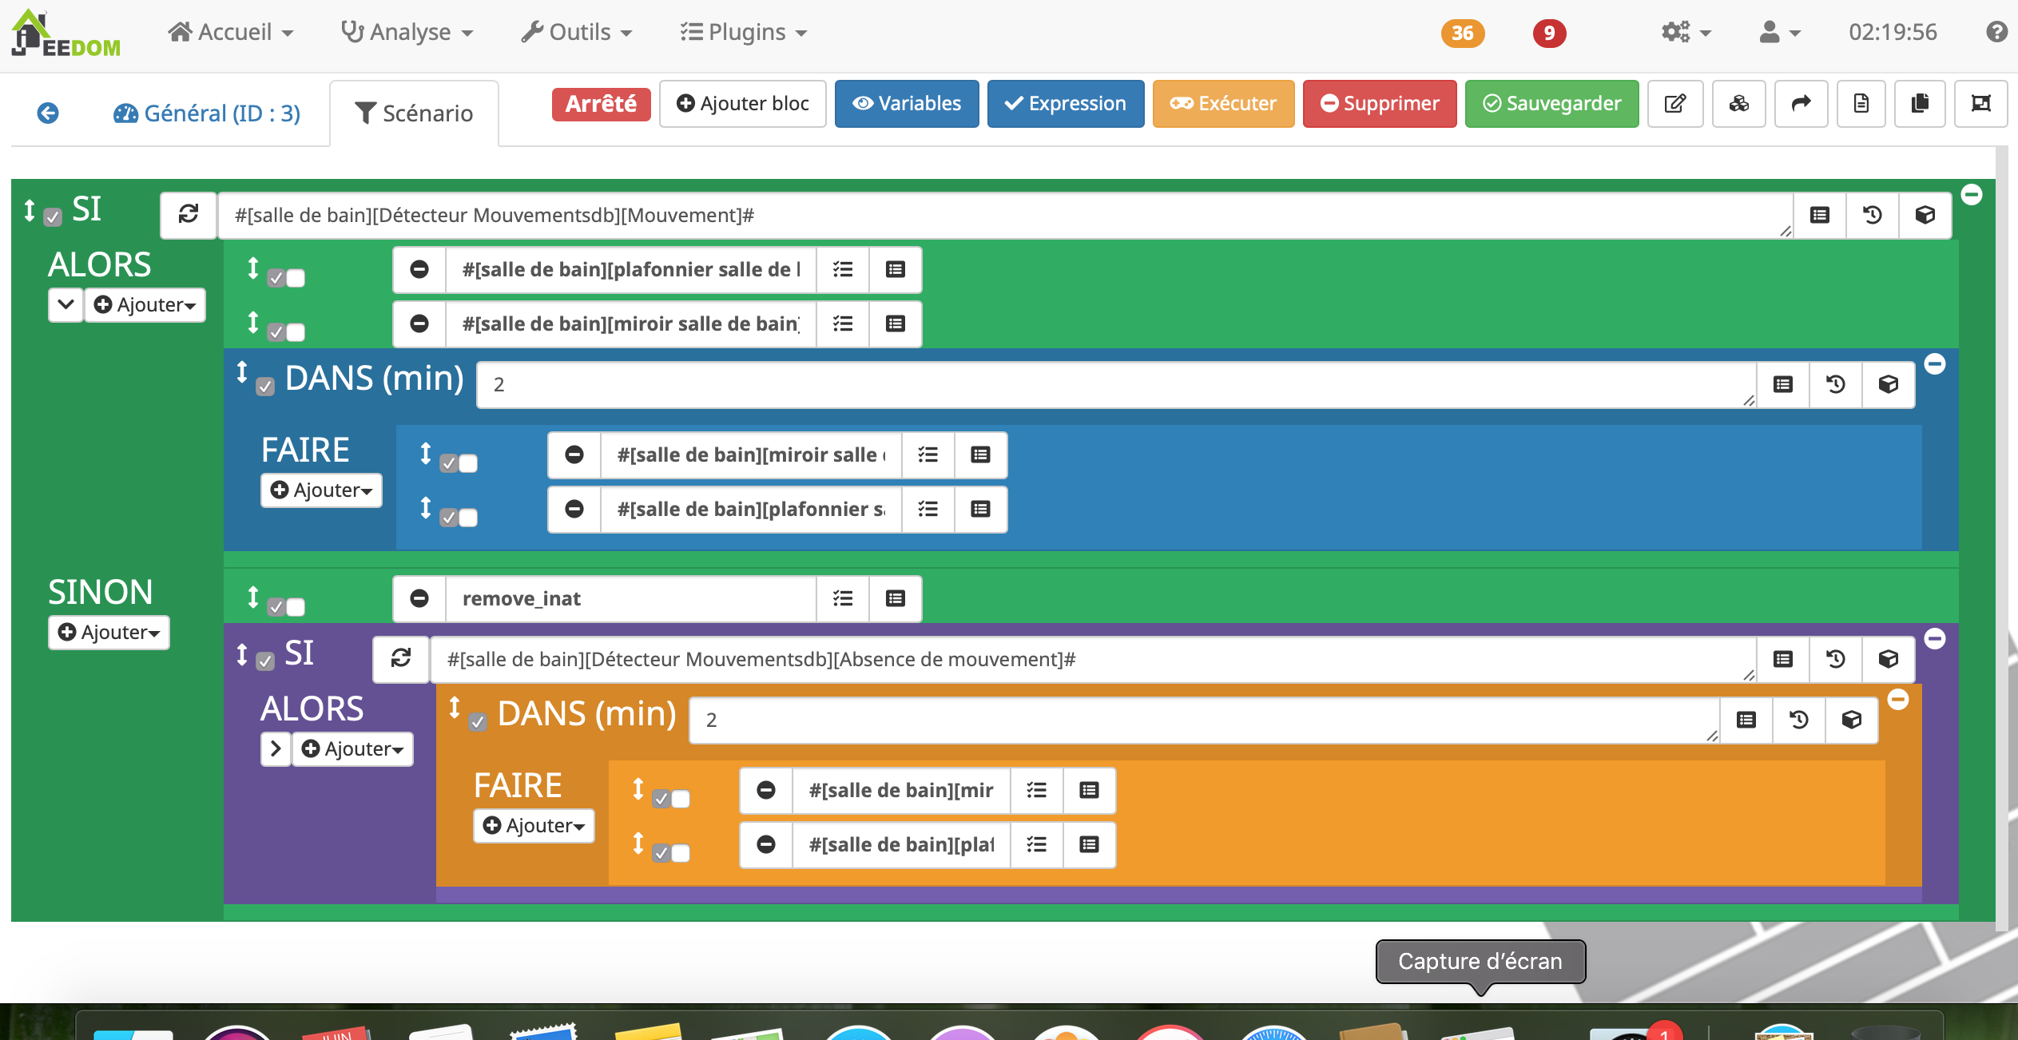Viewport: 2018px width, 1040px height.
Task: Toggle parallel checkbox of ALORS miroir action
Action: [296, 332]
